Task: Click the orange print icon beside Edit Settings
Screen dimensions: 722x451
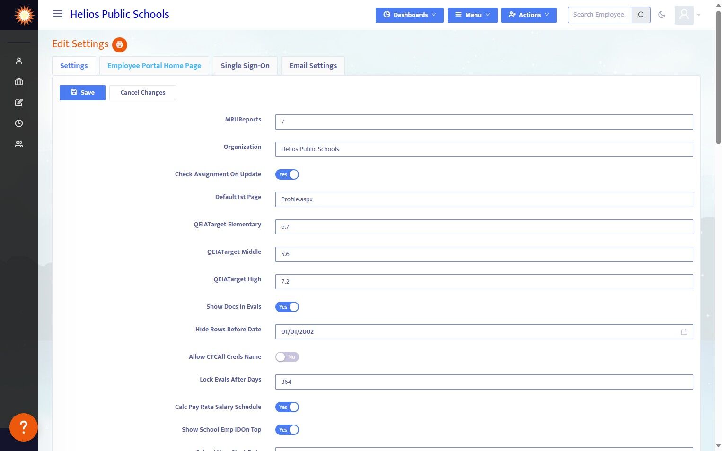Action: (120, 44)
